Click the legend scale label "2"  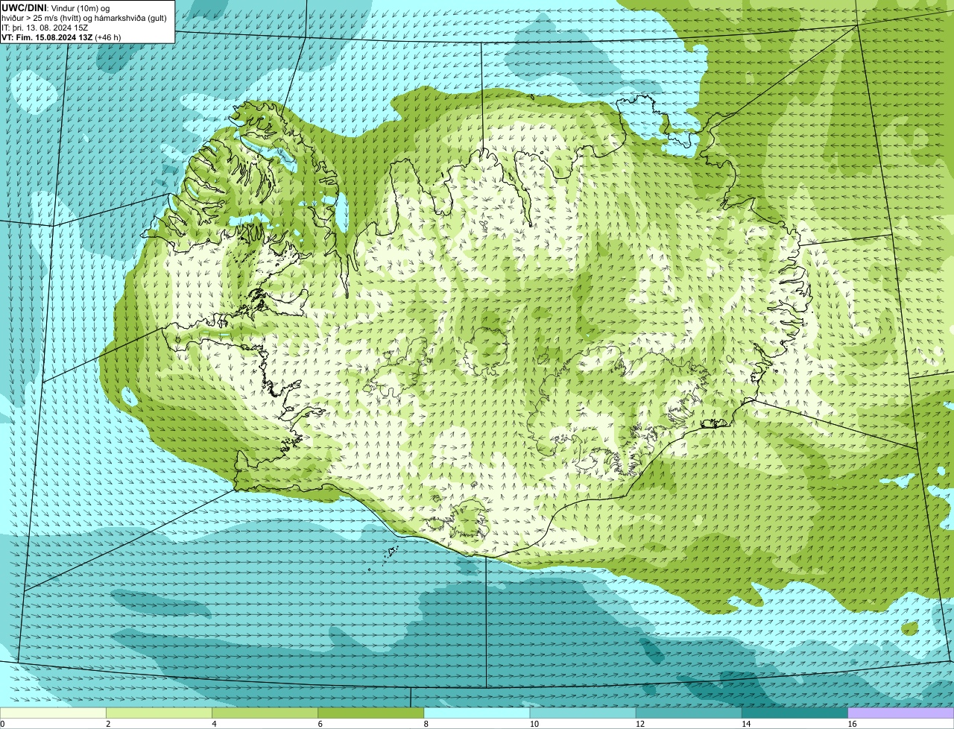(x=108, y=724)
